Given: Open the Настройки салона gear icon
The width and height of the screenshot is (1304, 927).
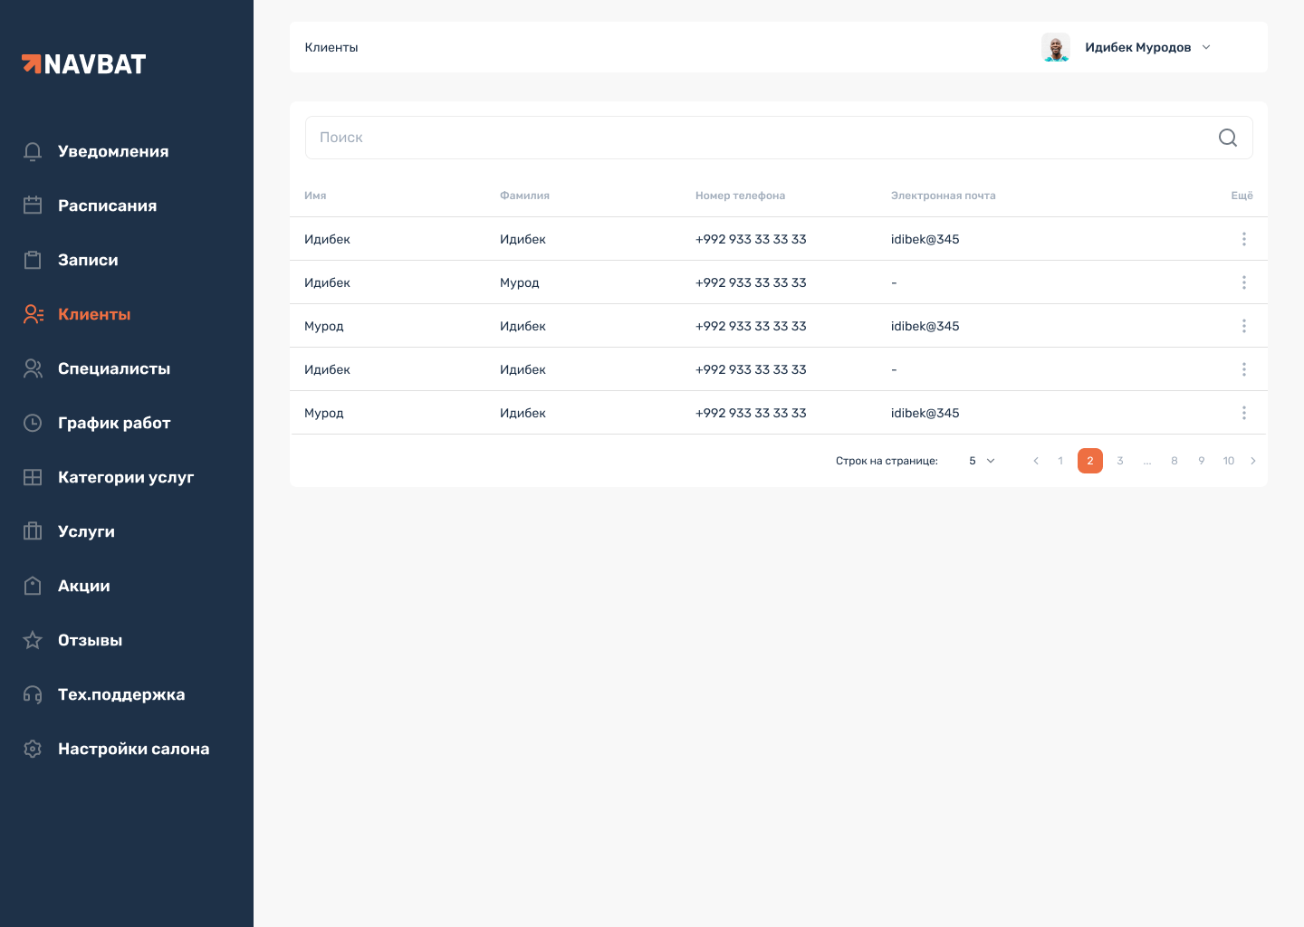Looking at the screenshot, I should pos(33,749).
